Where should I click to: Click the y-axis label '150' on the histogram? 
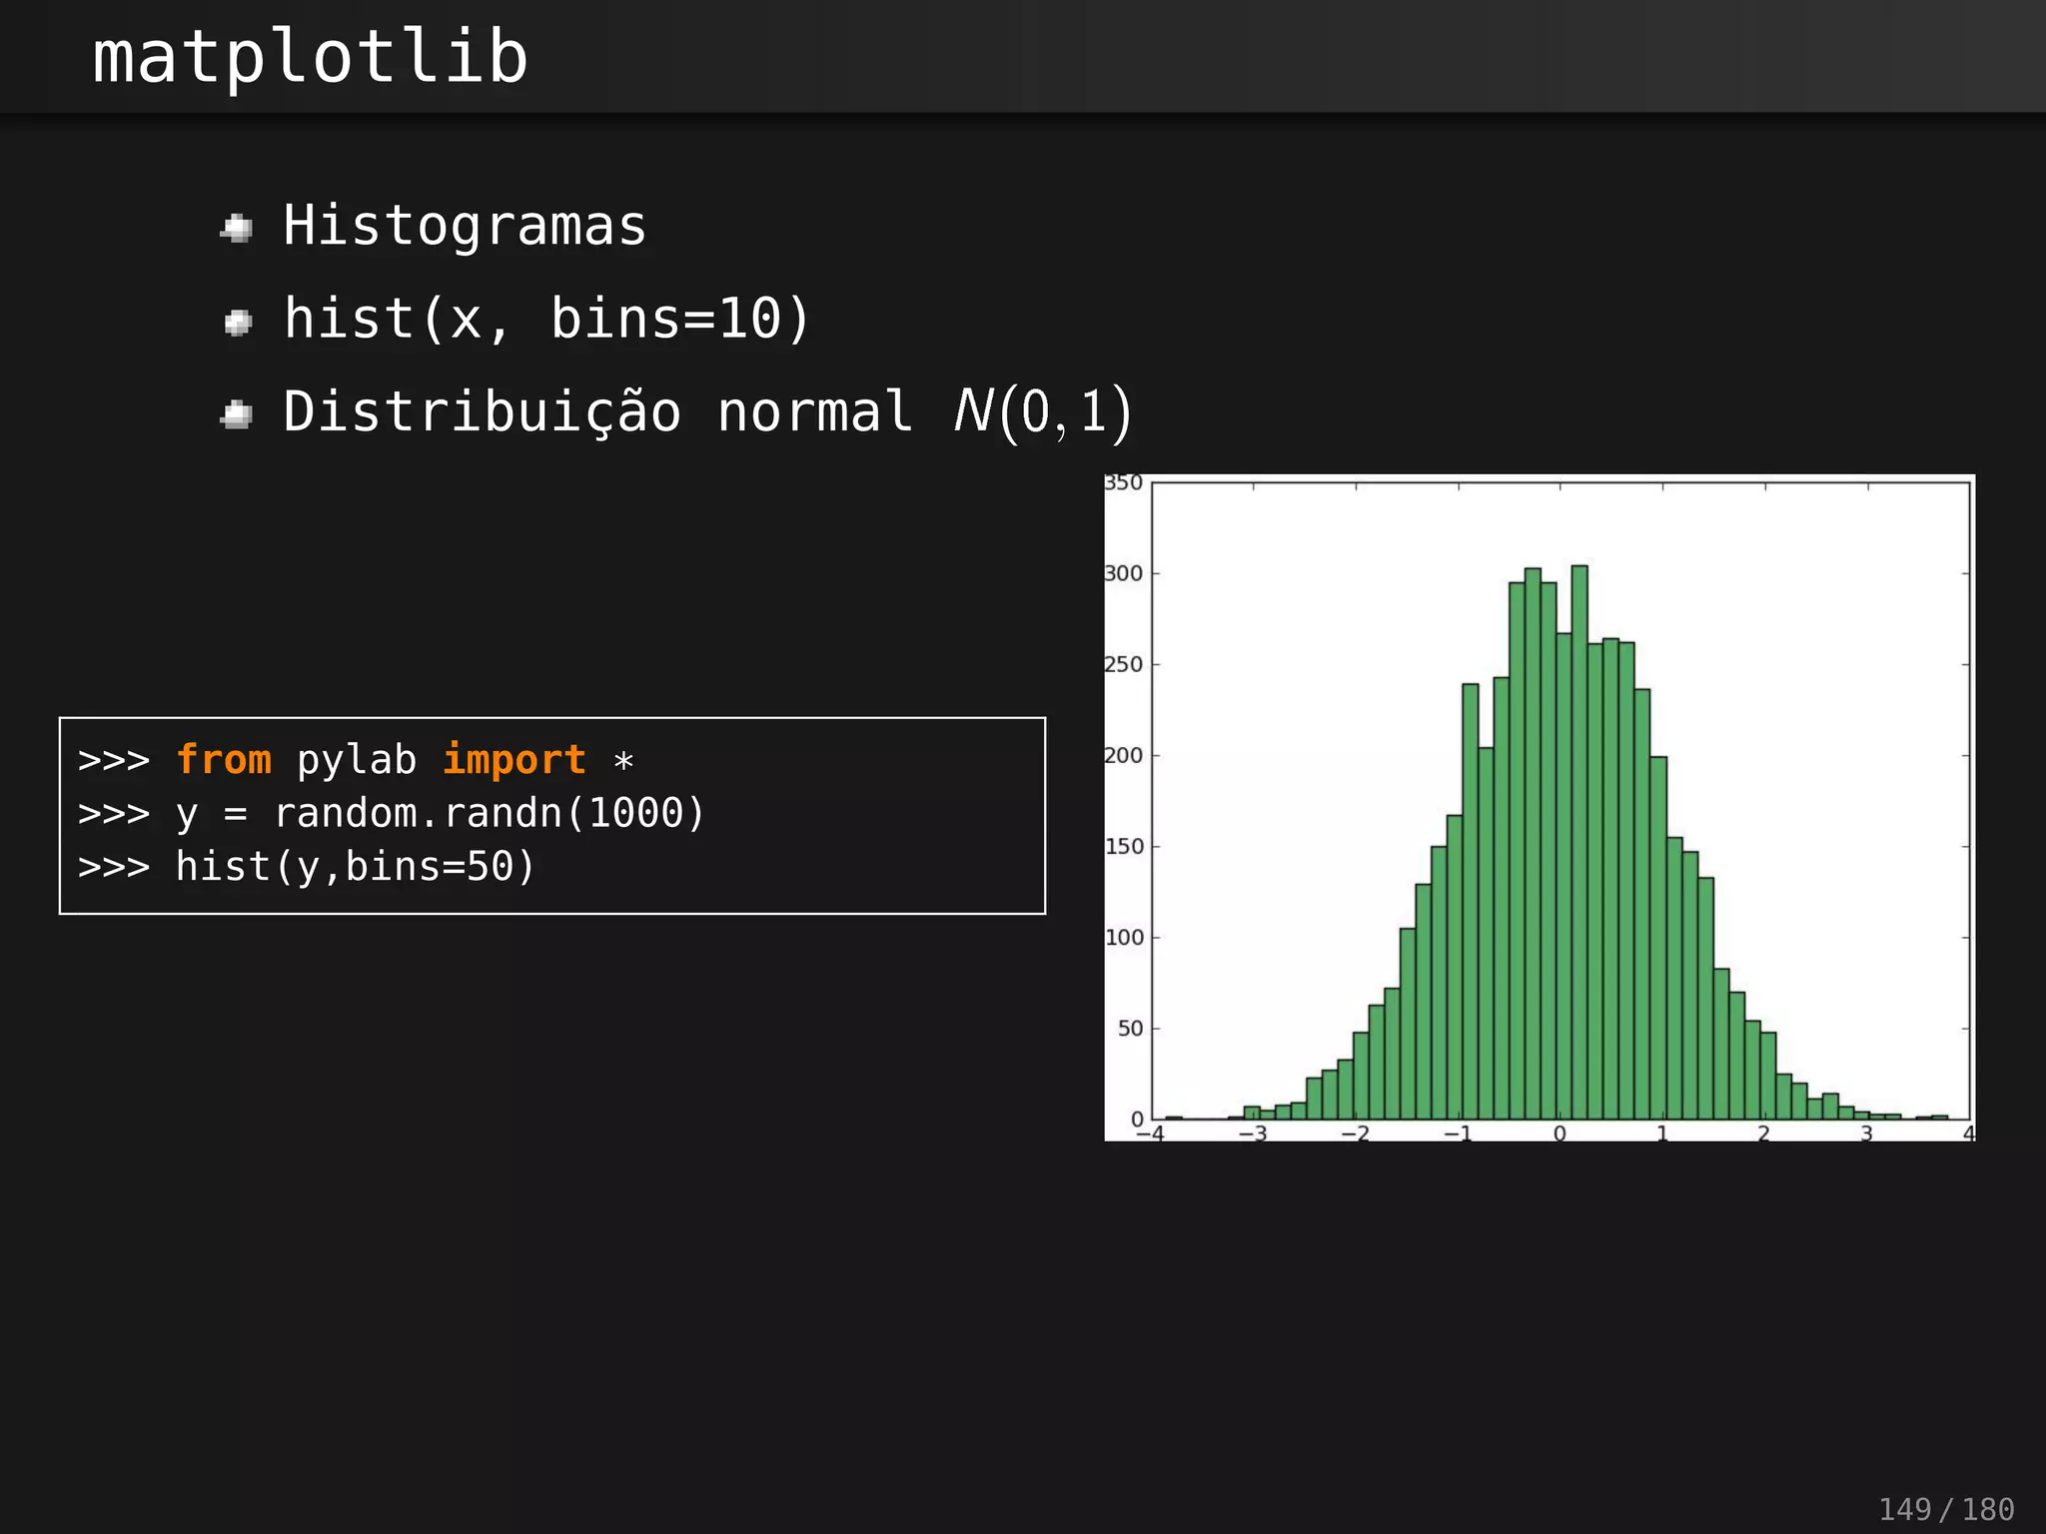click(1124, 847)
